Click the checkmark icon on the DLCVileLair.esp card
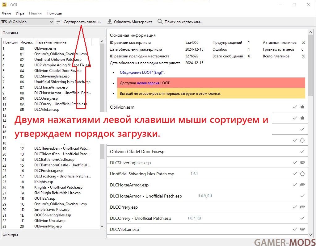The height and width of the screenshot is (246, 316). tap(295, 229)
